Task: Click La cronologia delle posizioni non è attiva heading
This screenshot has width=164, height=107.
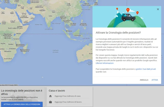Action: [x=22, y=92]
